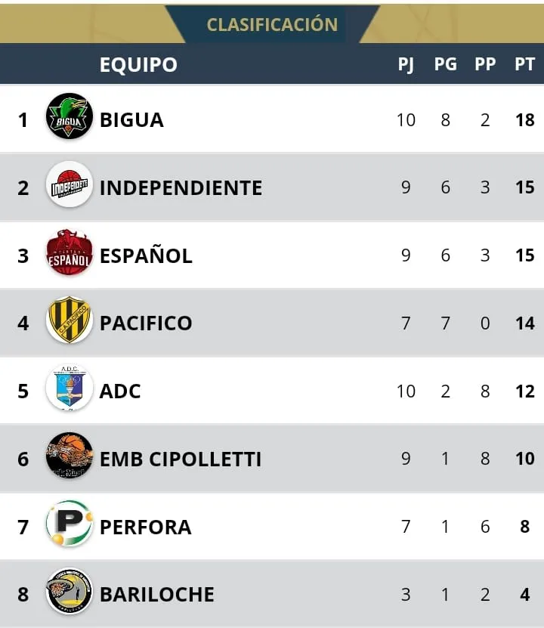
Task: Open the INDEPENDIENTE team name link
Action: pyautogui.click(x=181, y=187)
